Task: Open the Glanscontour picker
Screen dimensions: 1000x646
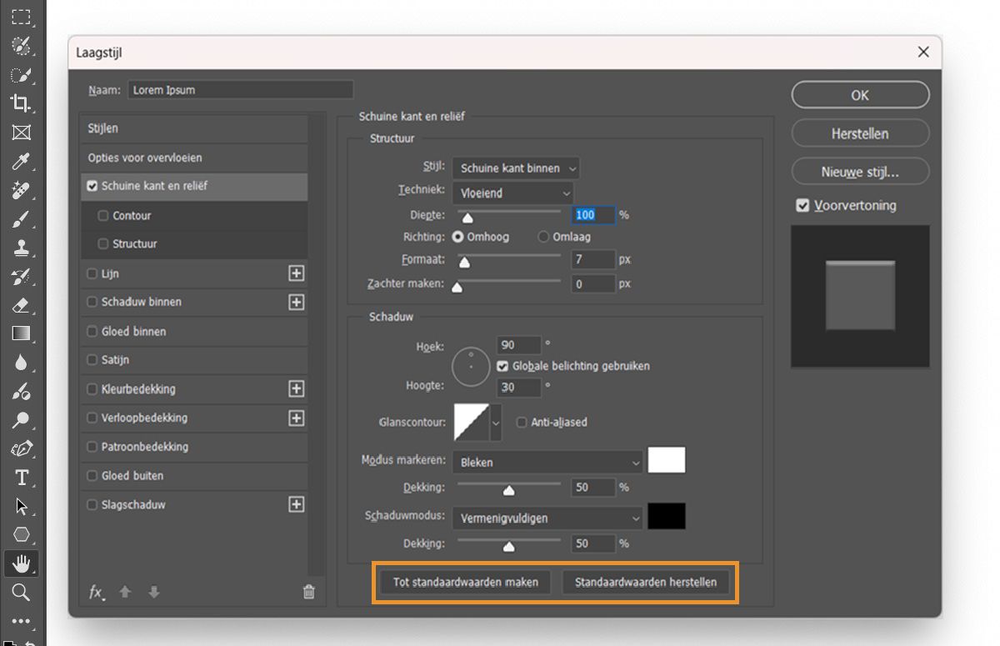Action: (x=471, y=423)
